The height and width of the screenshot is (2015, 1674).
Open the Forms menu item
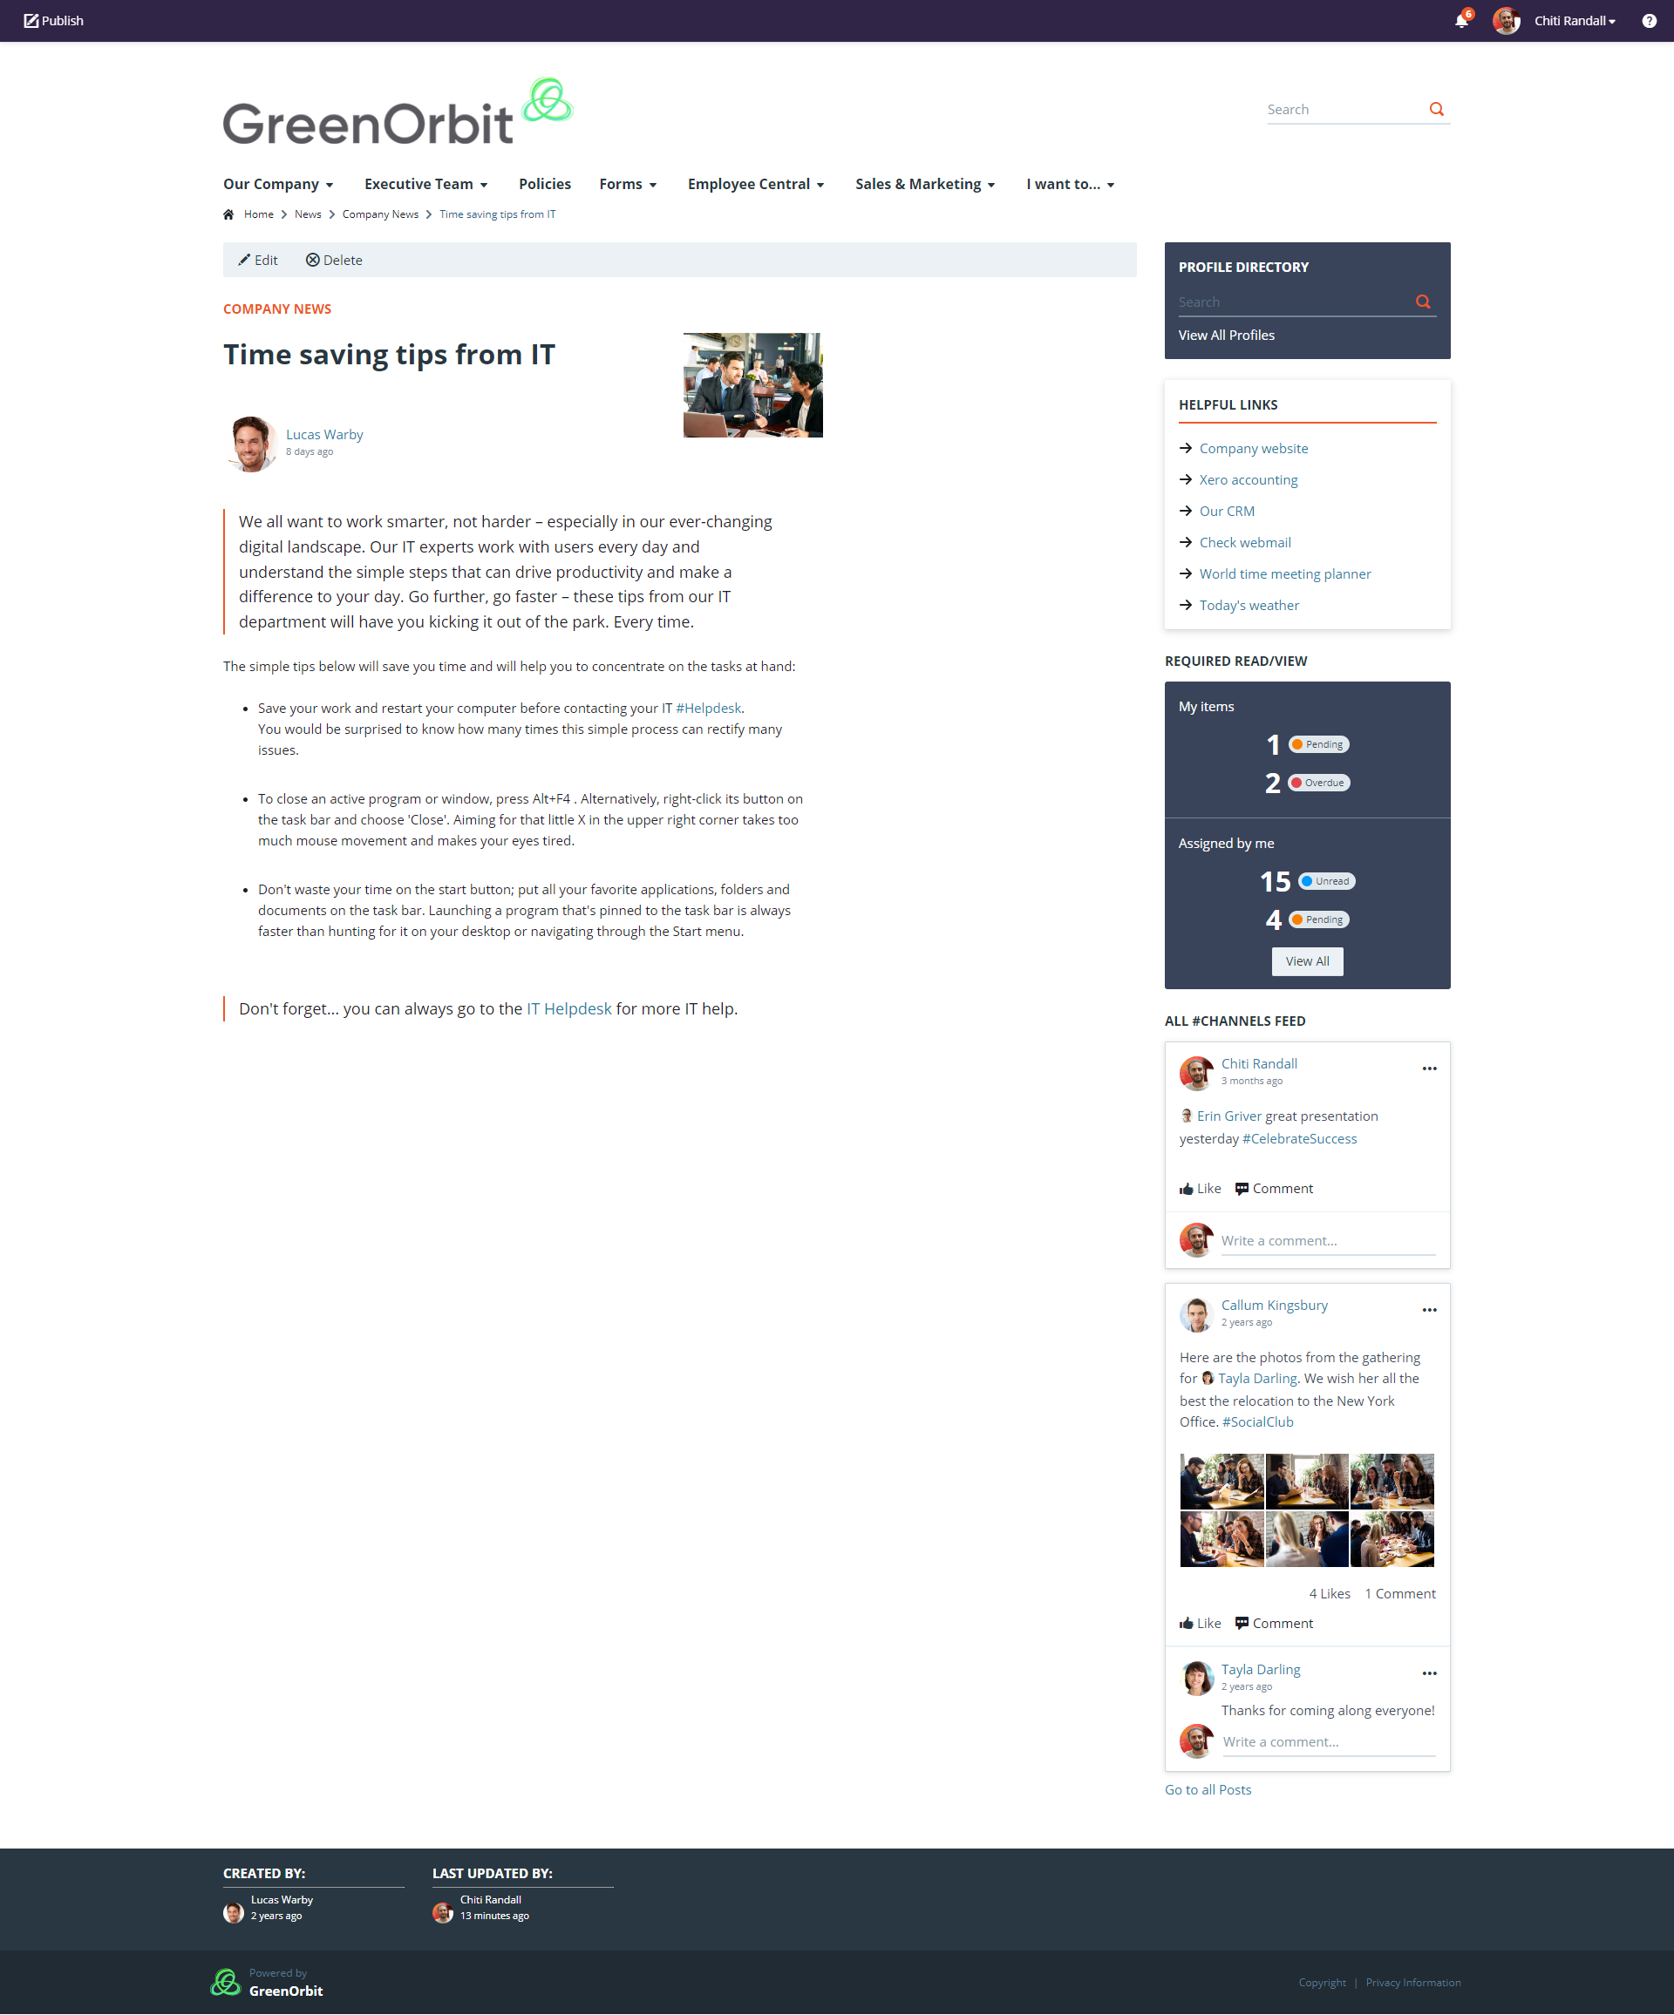click(x=628, y=184)
